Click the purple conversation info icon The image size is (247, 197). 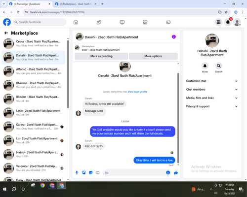174,37
